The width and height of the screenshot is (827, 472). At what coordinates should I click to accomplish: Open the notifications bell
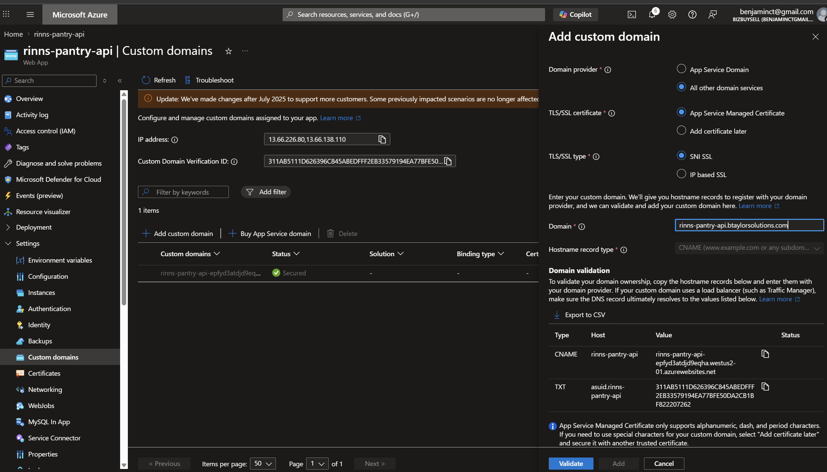pos(652,14)
